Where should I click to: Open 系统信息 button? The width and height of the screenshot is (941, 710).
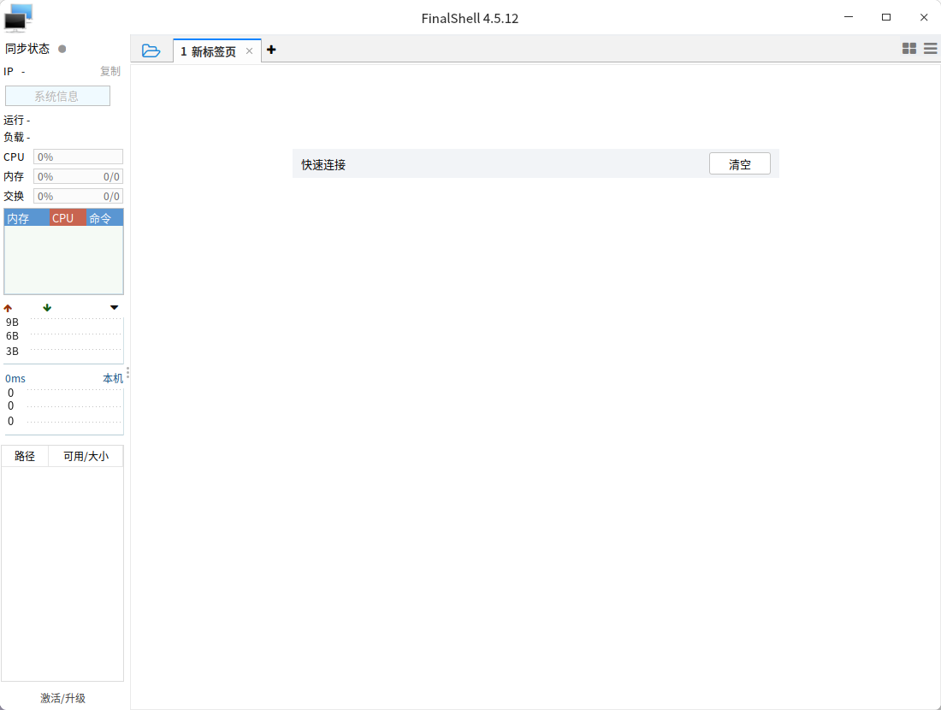pyautogui.click(x=57, y=96)
